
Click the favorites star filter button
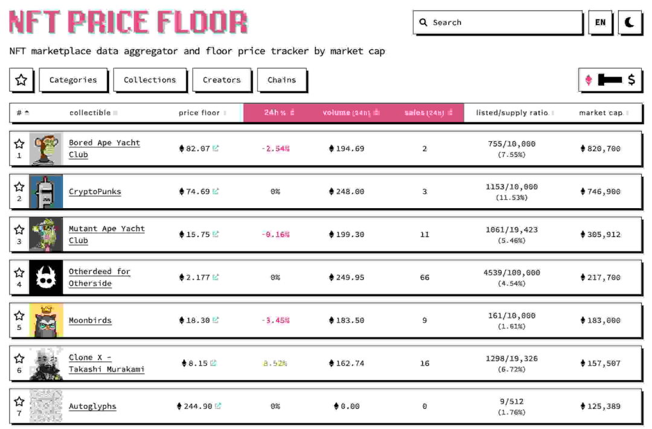point(21,80)
